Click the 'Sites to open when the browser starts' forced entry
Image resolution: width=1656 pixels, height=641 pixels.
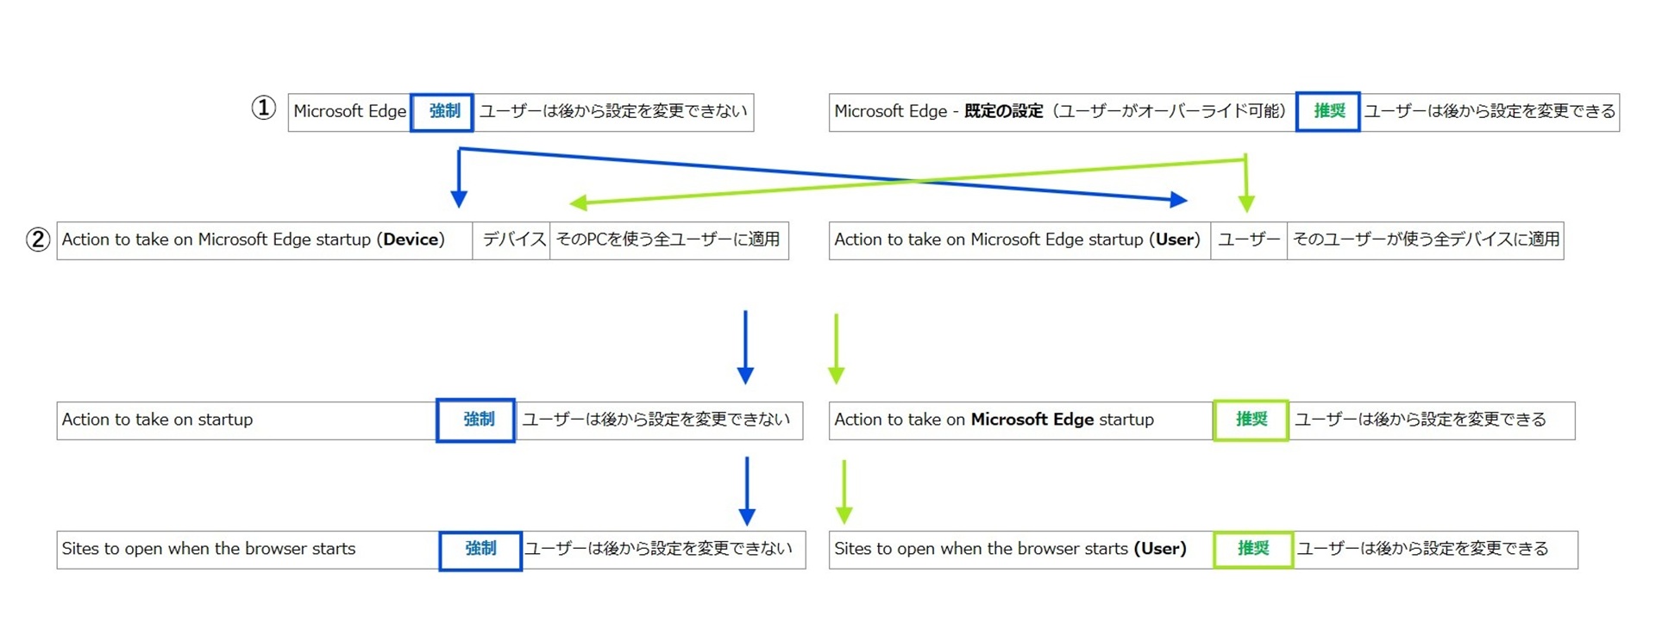(x=209, y=550)
